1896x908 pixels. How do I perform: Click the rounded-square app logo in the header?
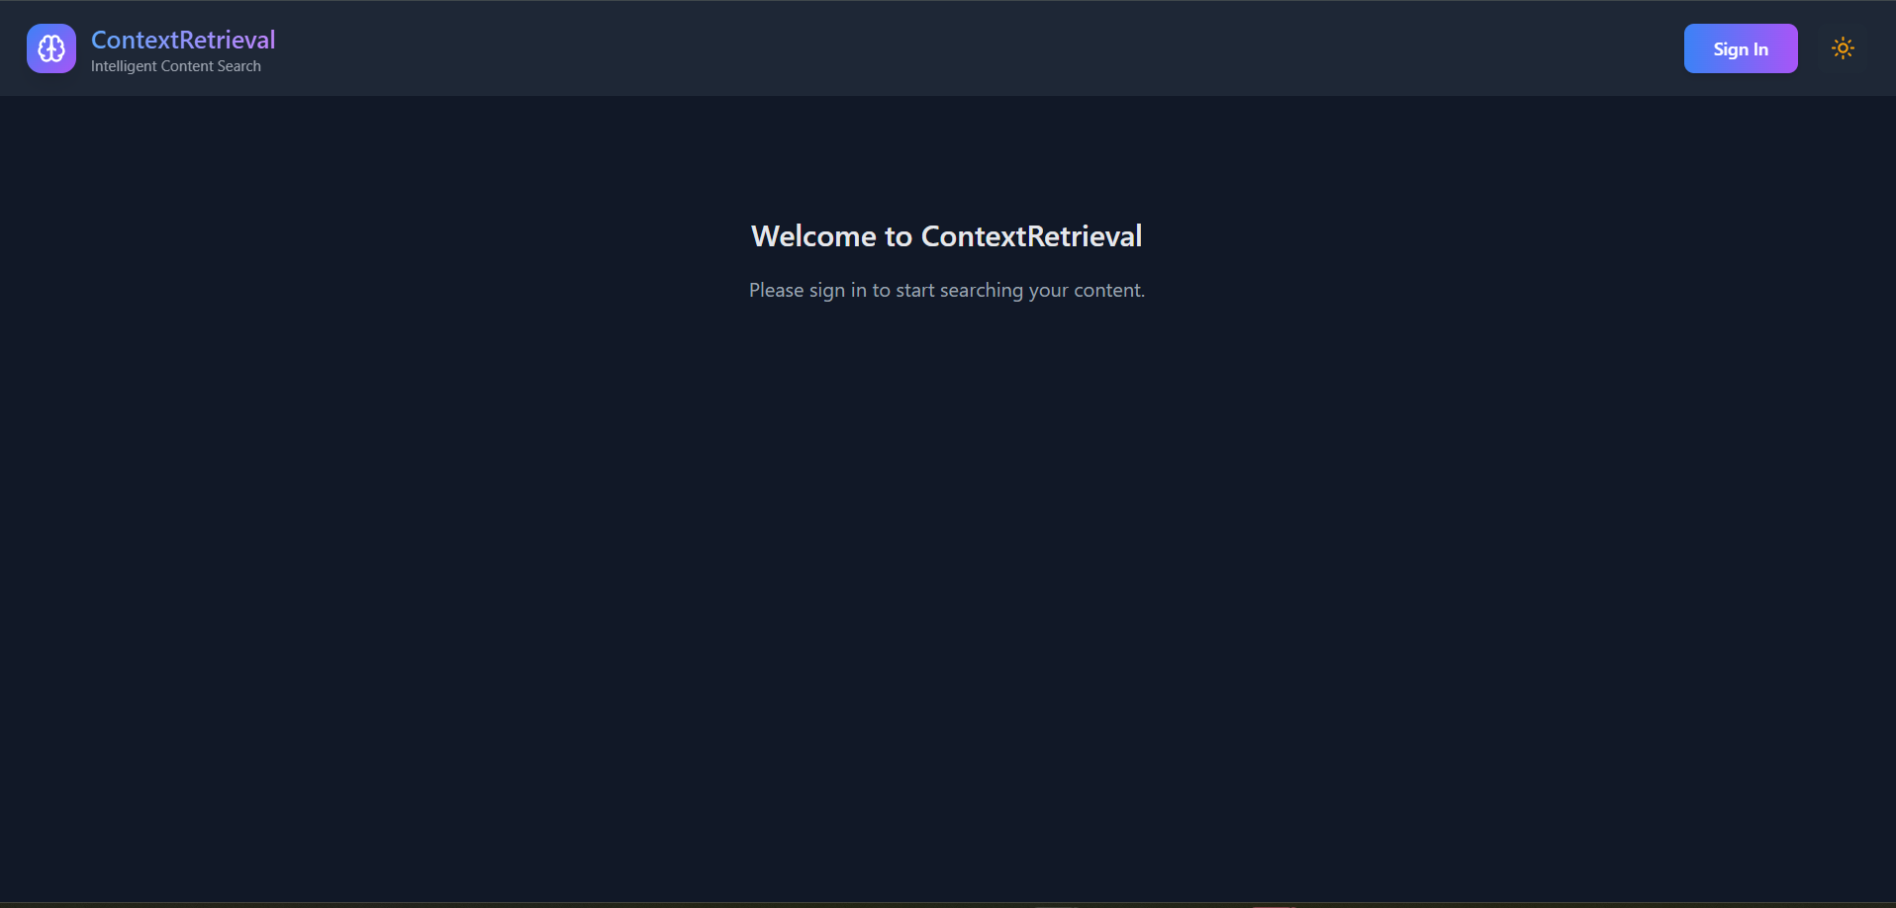[x=51, y=48]
